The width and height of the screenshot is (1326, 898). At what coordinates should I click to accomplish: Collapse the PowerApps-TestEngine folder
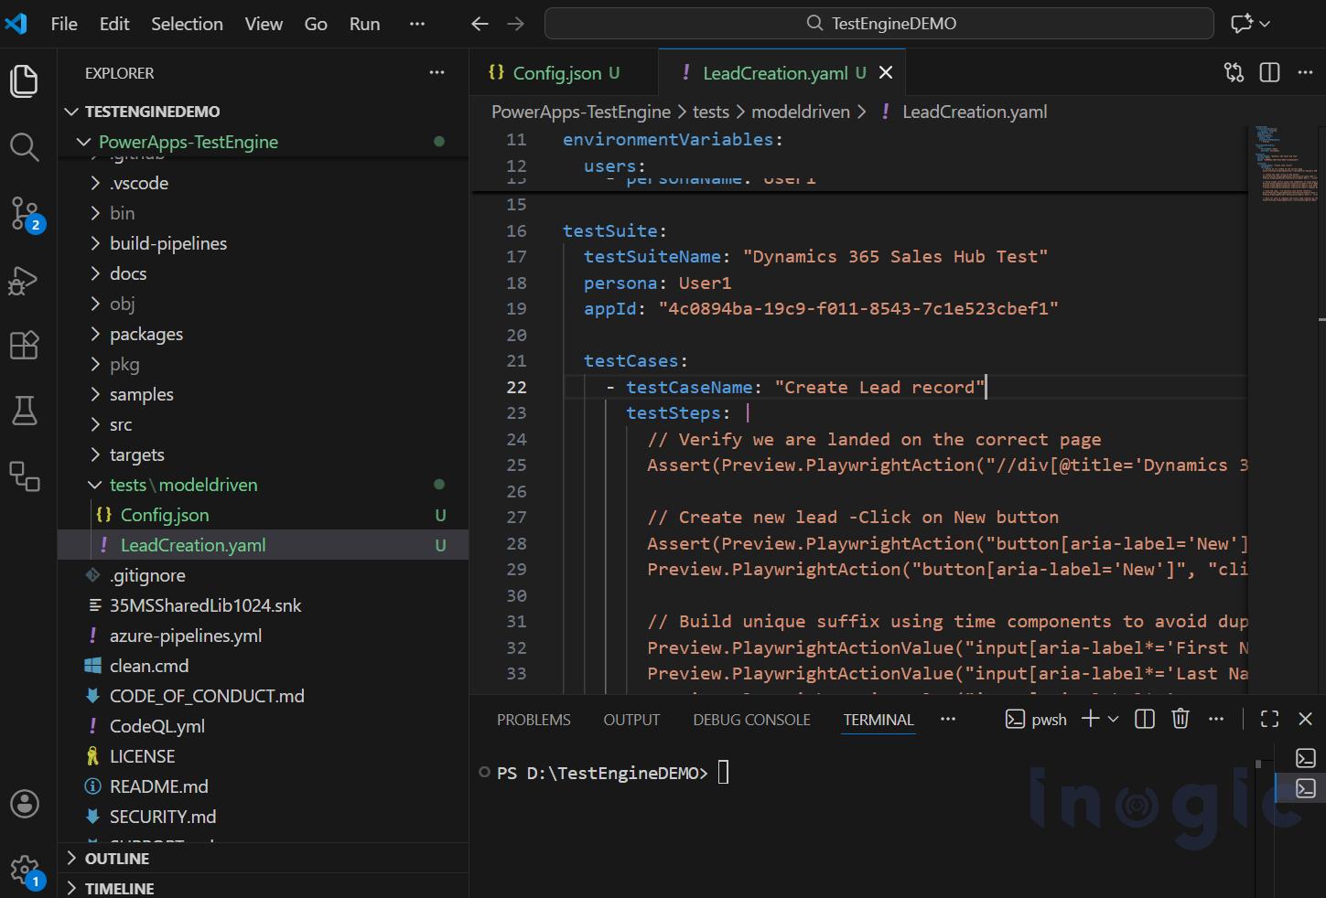coord(83,142)
